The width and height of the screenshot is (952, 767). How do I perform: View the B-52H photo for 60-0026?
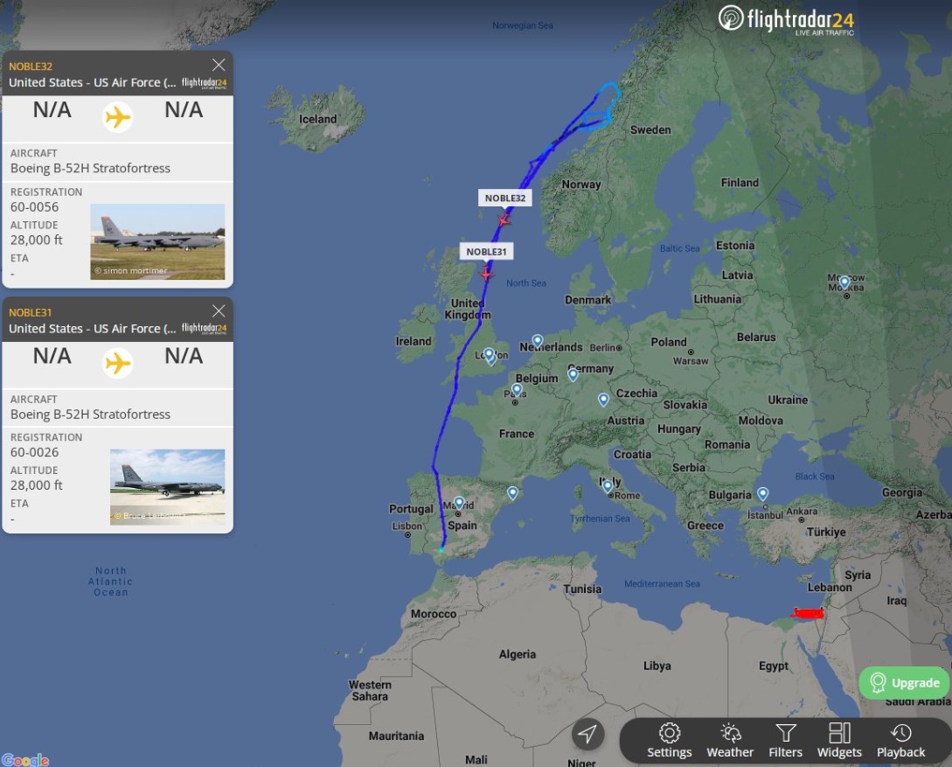coord(167,486)
